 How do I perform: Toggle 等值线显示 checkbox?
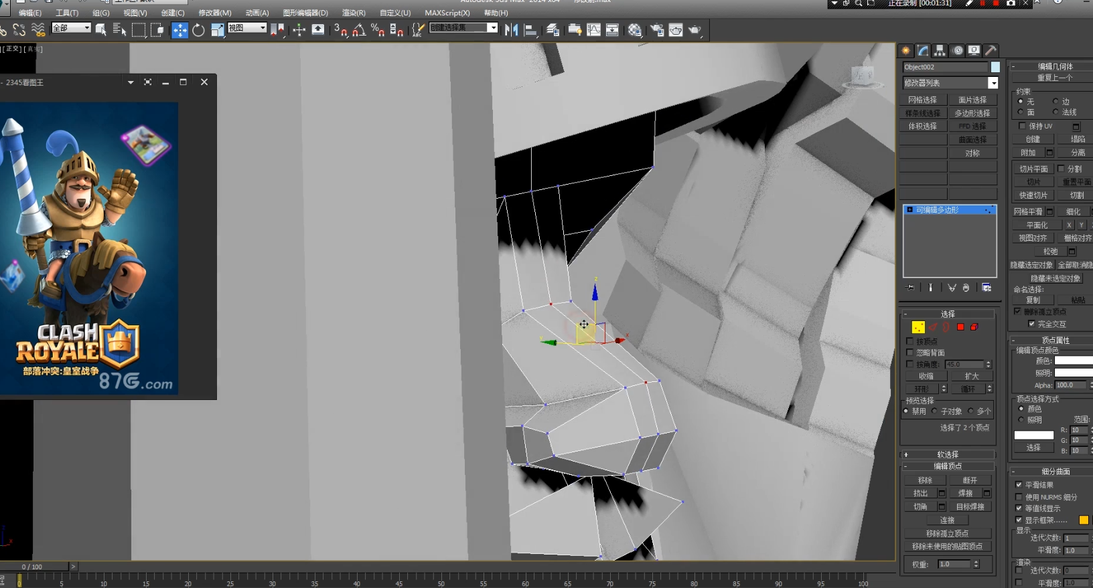1019,508
